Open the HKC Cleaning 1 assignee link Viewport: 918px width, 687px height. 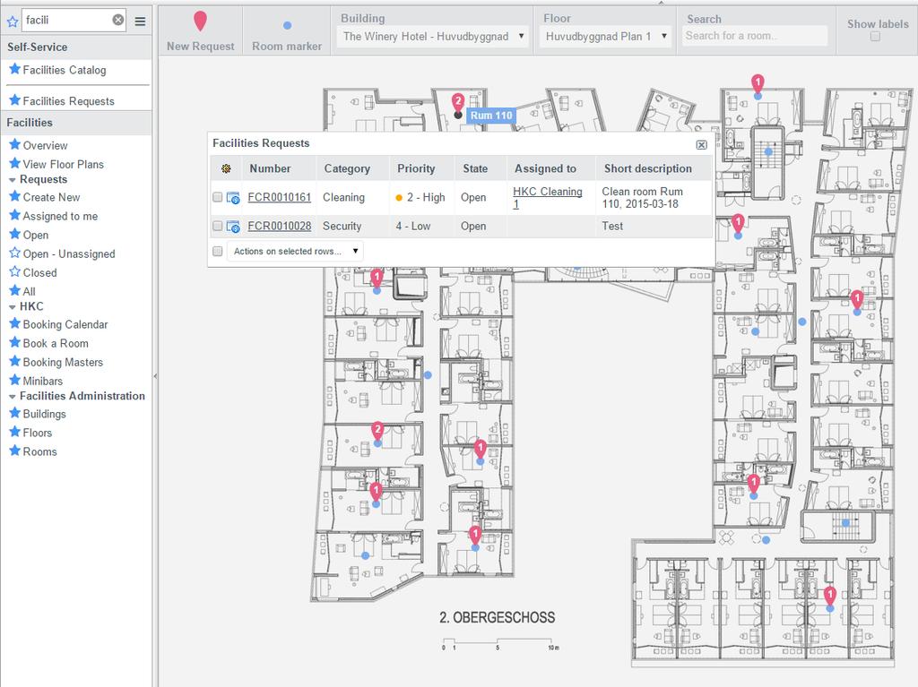point(548,198)
